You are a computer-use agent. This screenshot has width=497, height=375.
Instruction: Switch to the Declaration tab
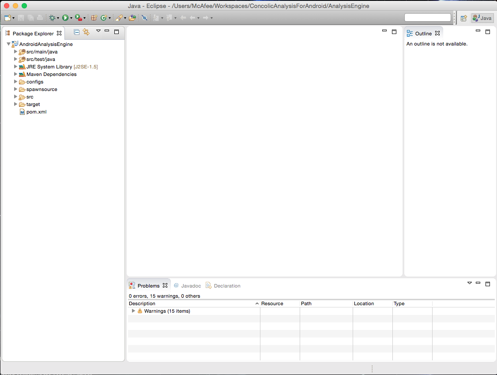(223, 285)
